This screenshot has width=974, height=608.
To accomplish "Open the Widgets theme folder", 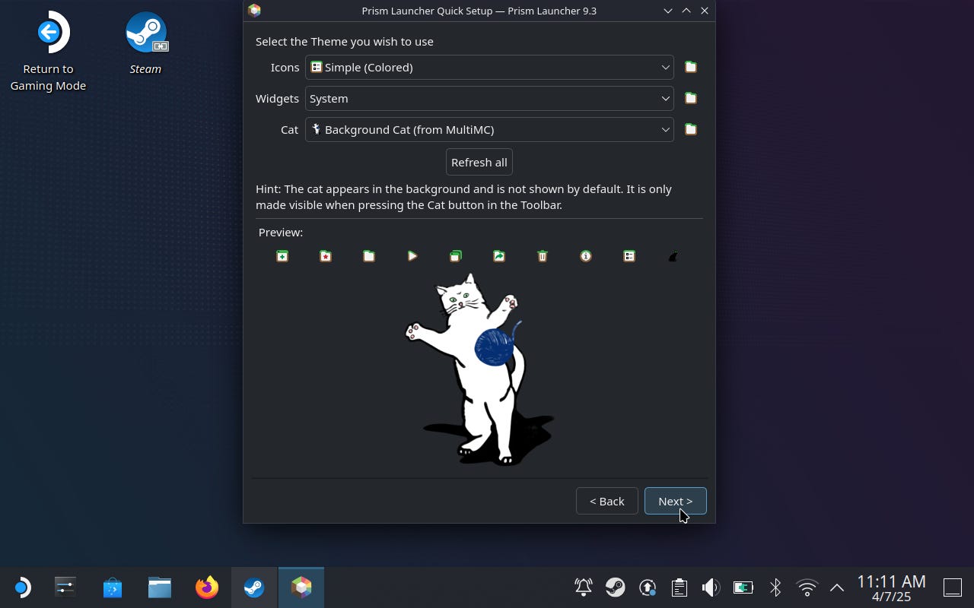I will coord(691,98).
